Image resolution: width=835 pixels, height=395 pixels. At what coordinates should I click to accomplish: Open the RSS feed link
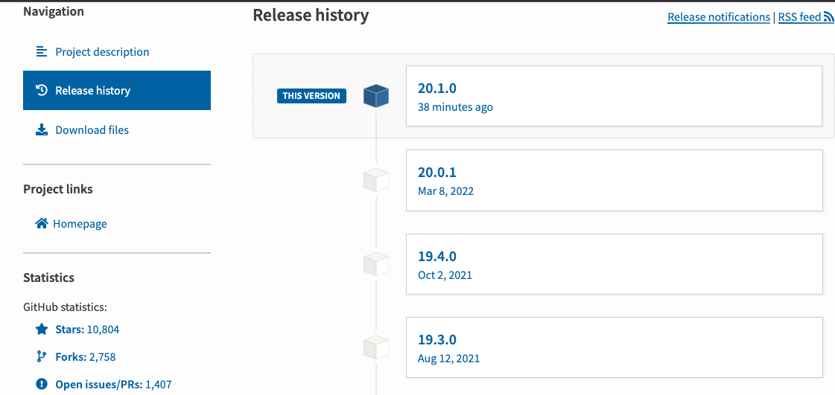tap(799, 17)
